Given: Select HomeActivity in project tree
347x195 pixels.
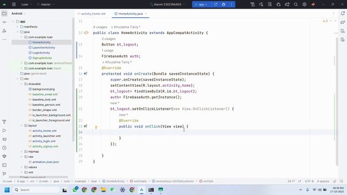Looking at the screenshot, I should pyautogui.click(x=41, y=42).
